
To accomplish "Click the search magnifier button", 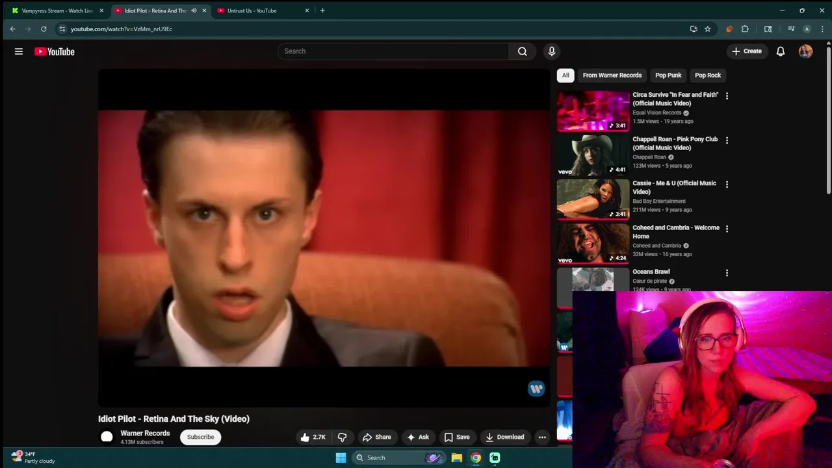I will click(x=522, y=51).
